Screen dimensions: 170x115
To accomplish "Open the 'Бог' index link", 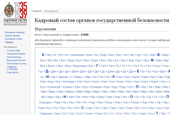I will (x=63, y=61).
